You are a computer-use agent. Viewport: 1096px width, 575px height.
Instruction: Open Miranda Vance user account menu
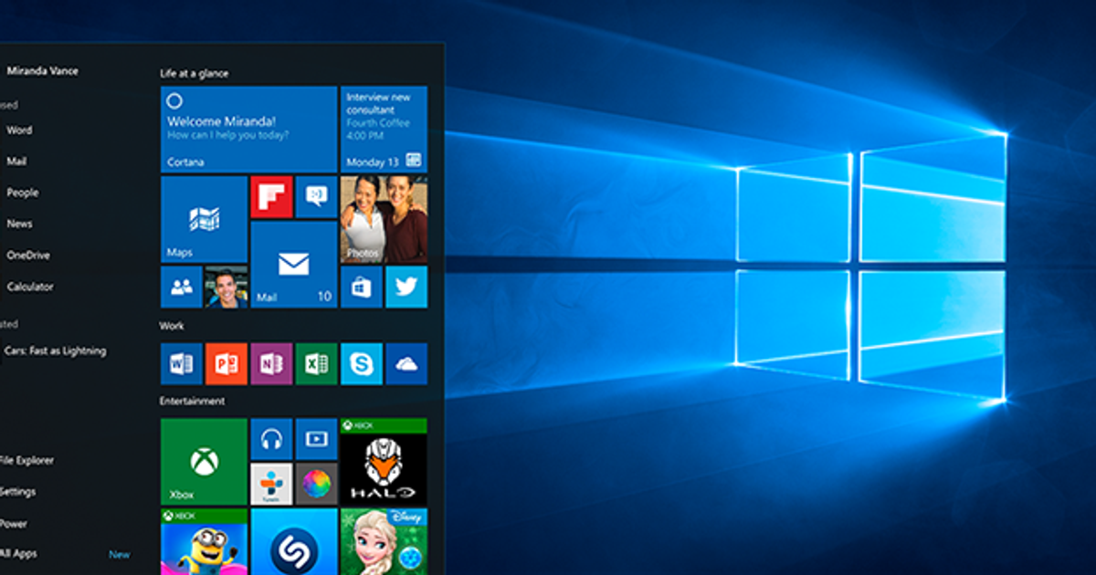point(41,70)
